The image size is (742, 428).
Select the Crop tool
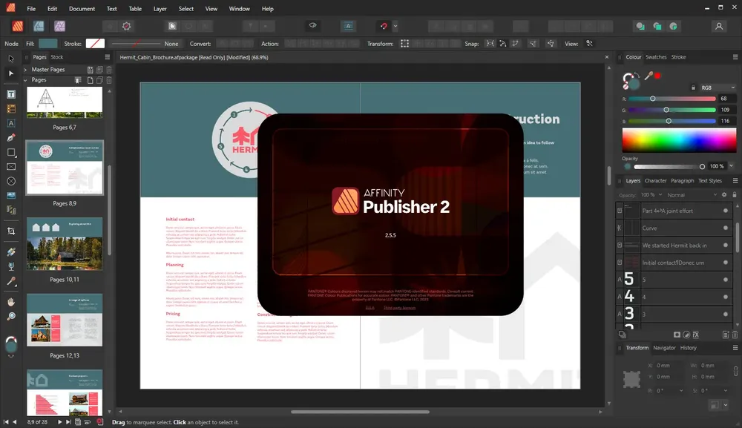click(11, 231)
